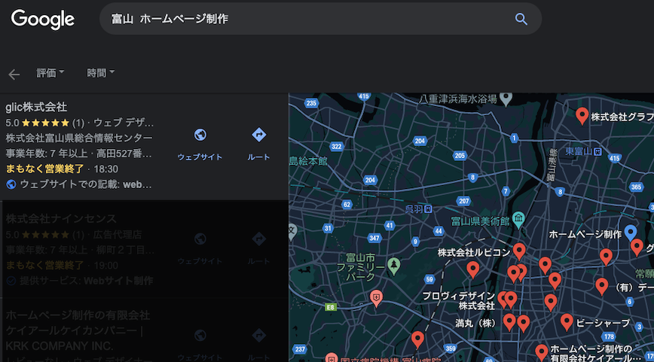The height and width of the screenshot is (362, 654).
Task: Open route icon for KRK COMPANY listing
Action: pyautogui.click(x=258, y=336)
